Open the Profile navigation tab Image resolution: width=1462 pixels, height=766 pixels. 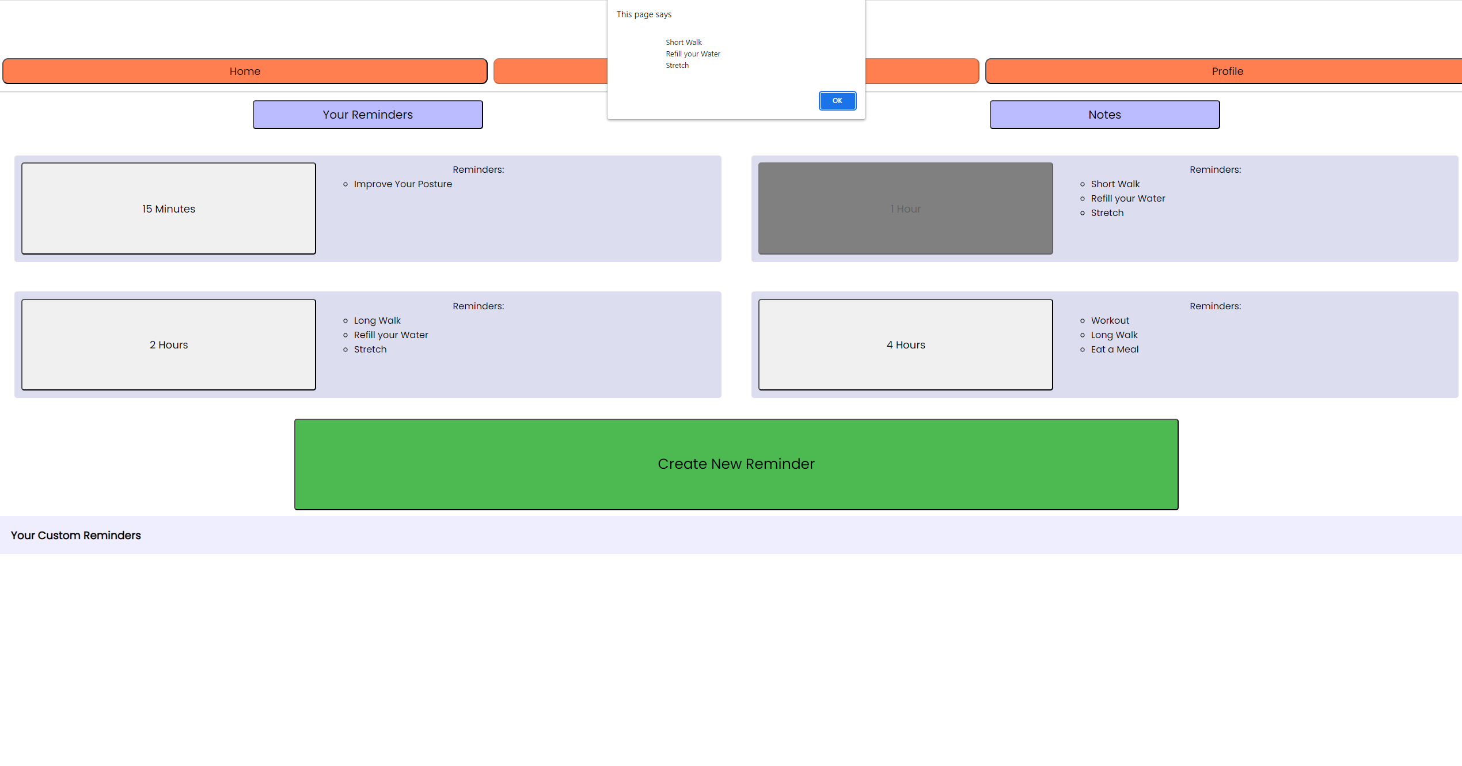[1226, 71]
